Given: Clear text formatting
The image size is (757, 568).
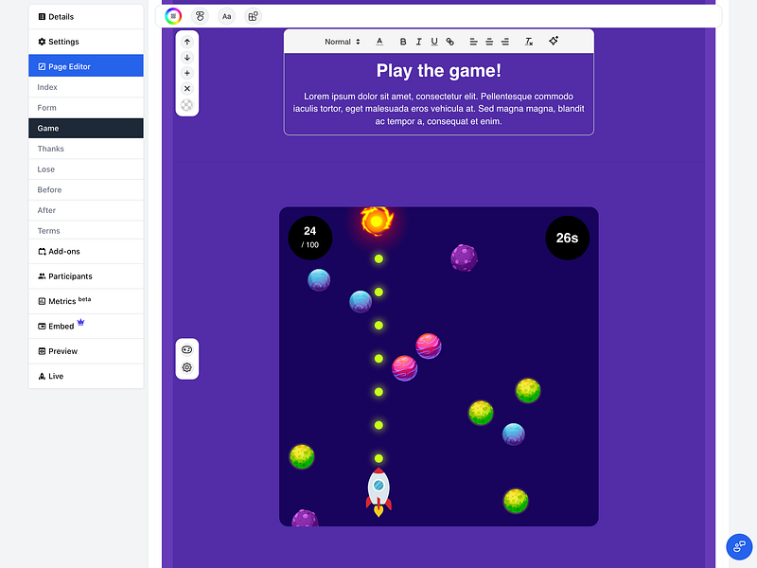Looking at the screenshot, I should click(x=529, y=42).
